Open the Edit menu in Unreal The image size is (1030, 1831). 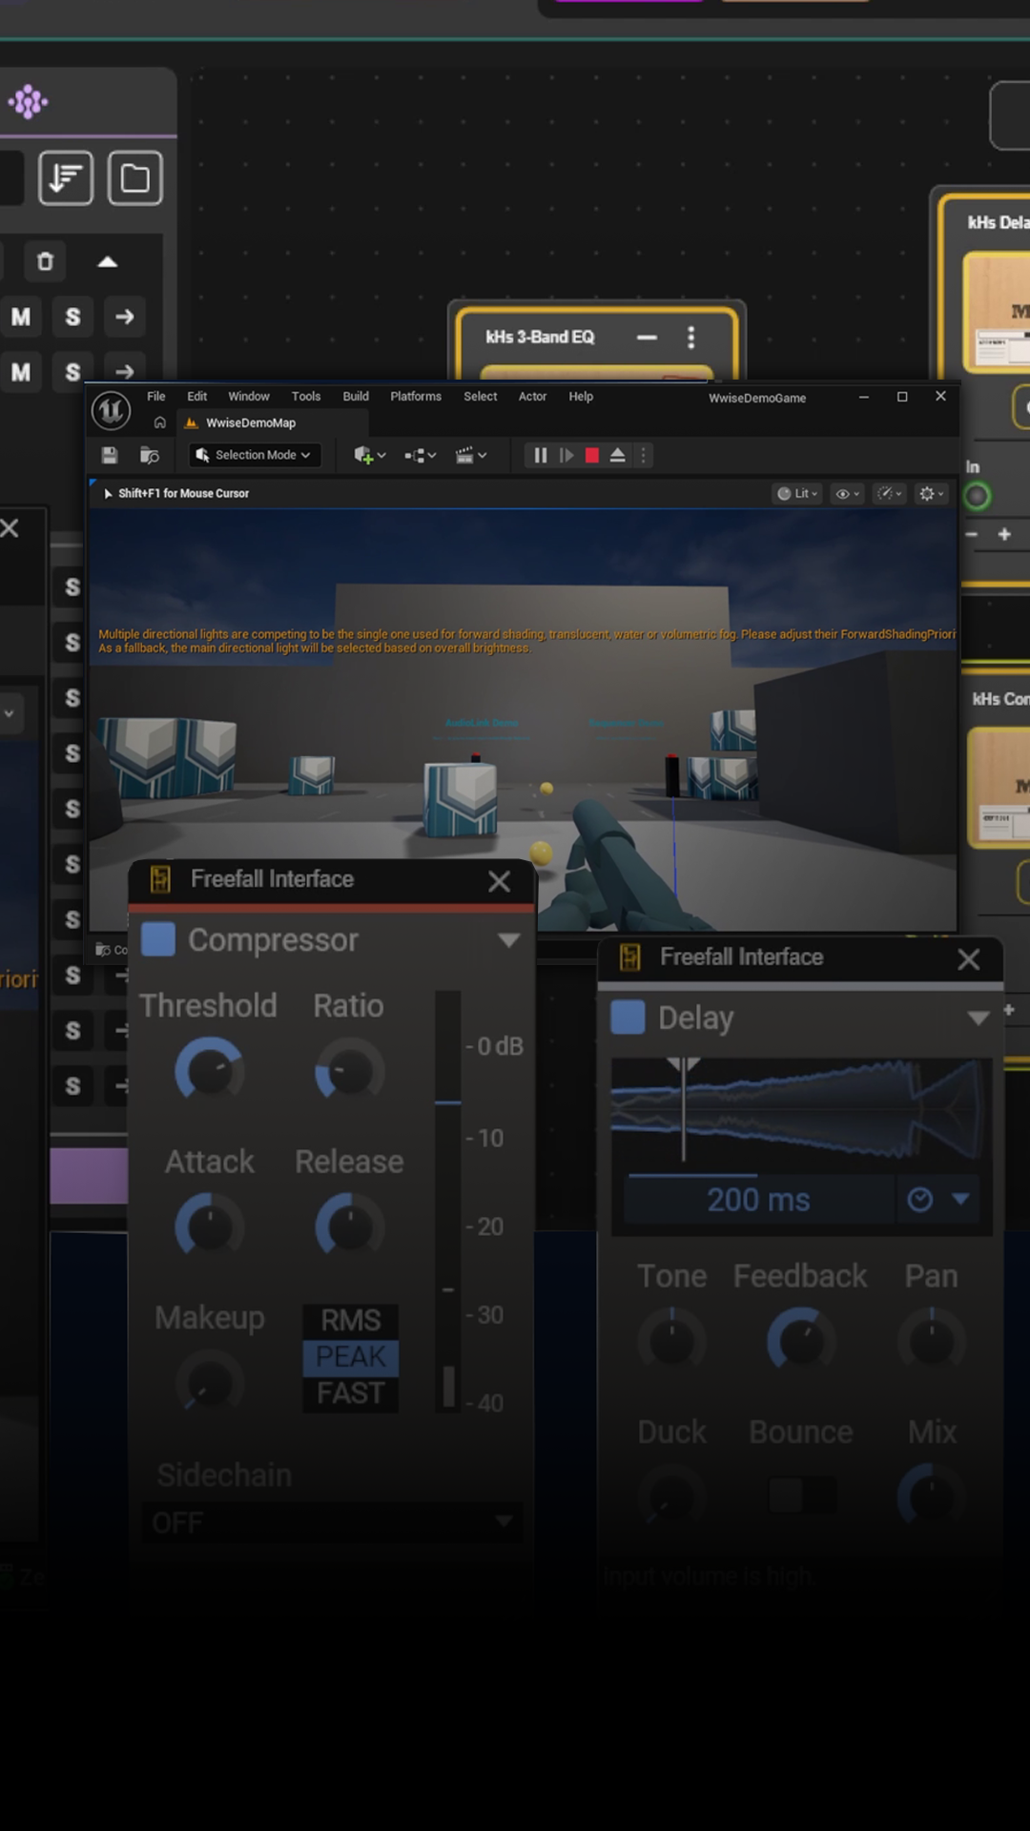pyautogui.click(x=197, y=397)
